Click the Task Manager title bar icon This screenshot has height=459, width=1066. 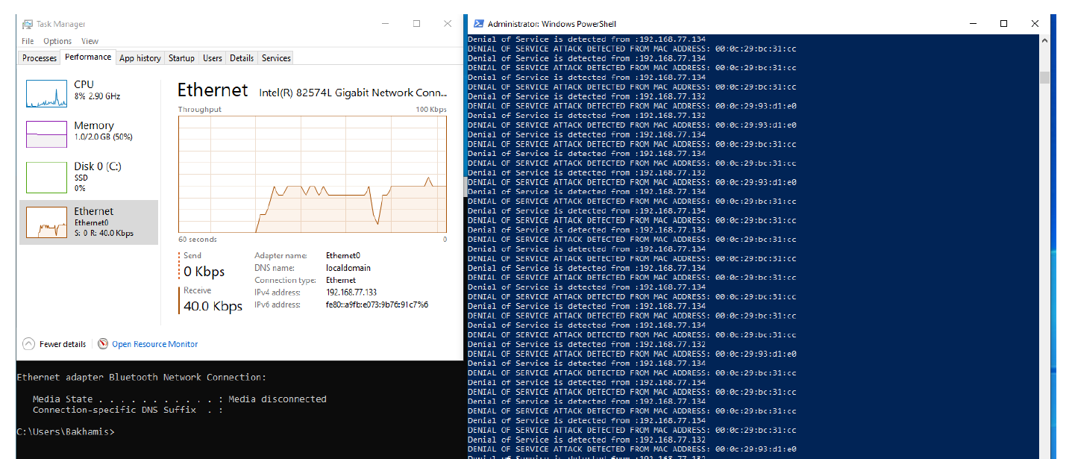coord(28,24)
